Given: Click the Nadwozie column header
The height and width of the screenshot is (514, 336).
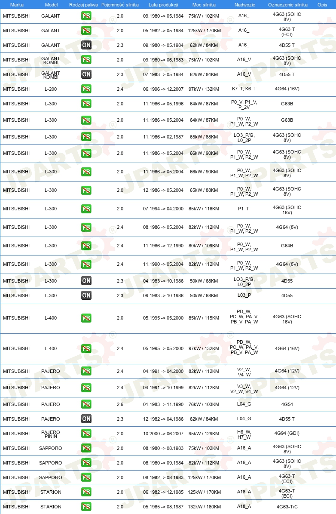Looking at the screenshot, I should (244, 5).
